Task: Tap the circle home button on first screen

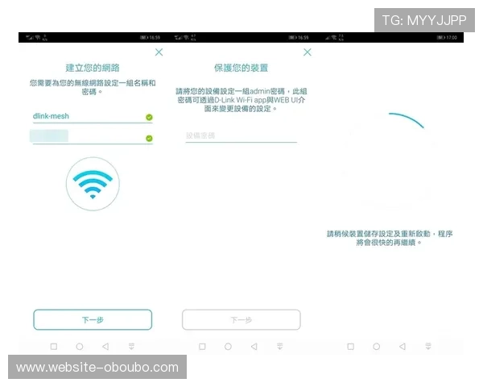Action: pyautogui.click(x=80, y=347)
